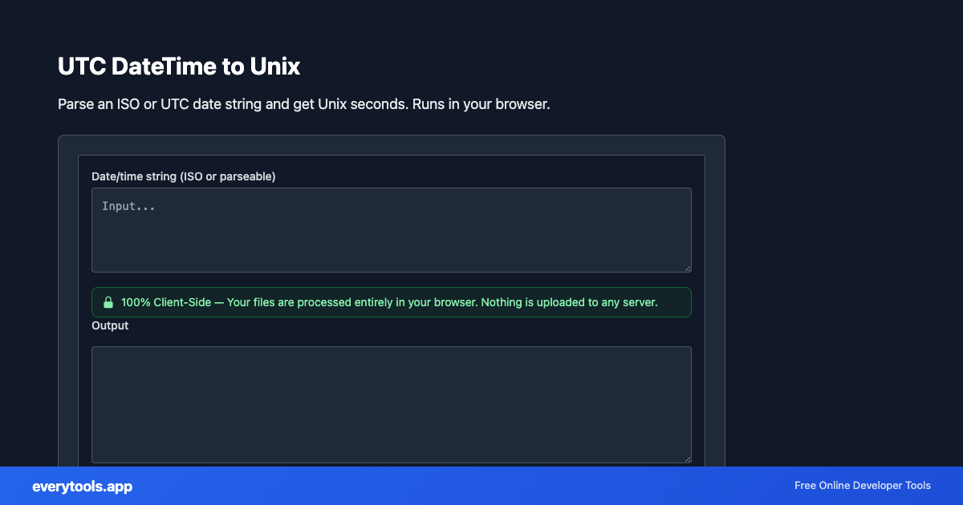Click the Parse an ISO description line
This screenshot has height=505, width=963.
pyautogui.click(x=303, y=104)
